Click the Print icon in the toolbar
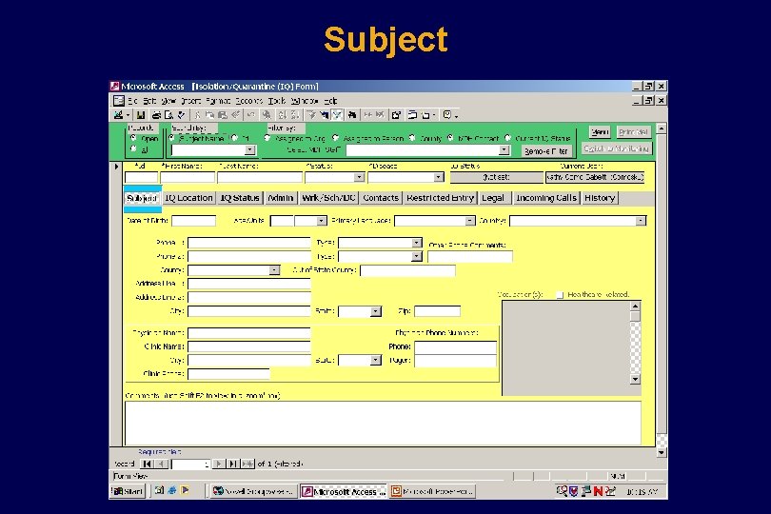 156,115
